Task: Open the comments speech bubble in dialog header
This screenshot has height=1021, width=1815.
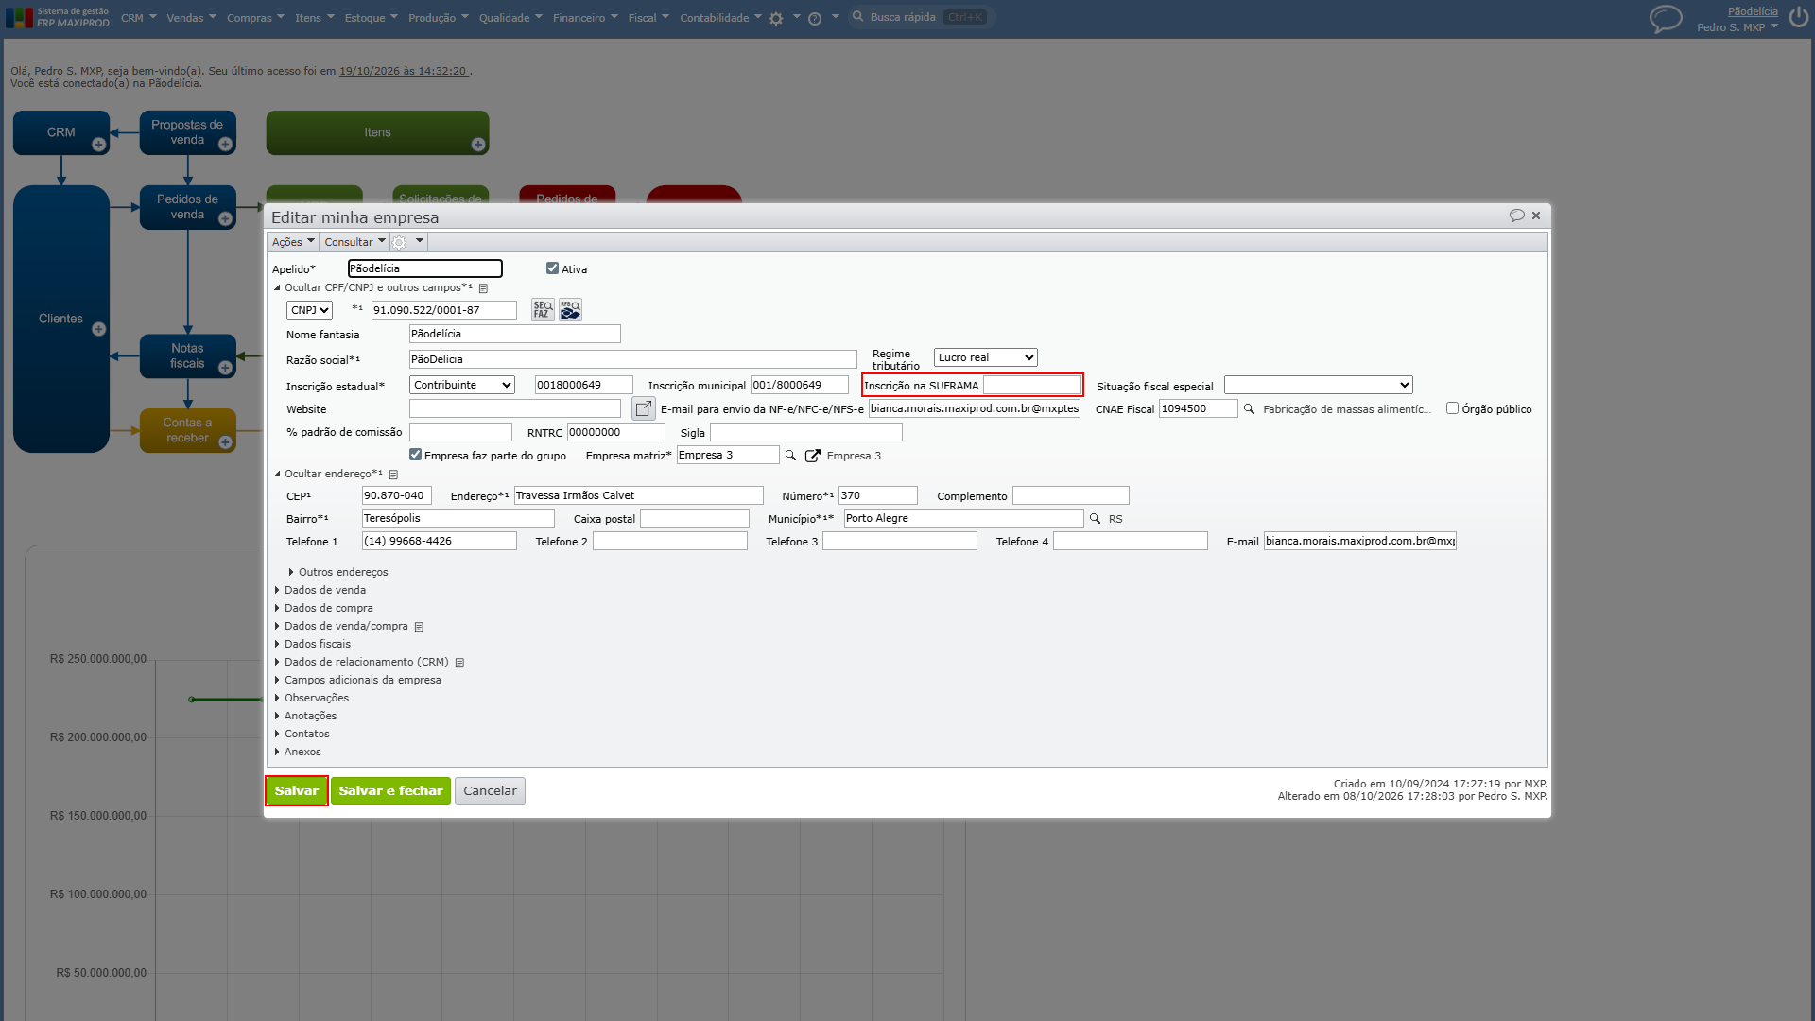Action: [x=1516, y=216]
